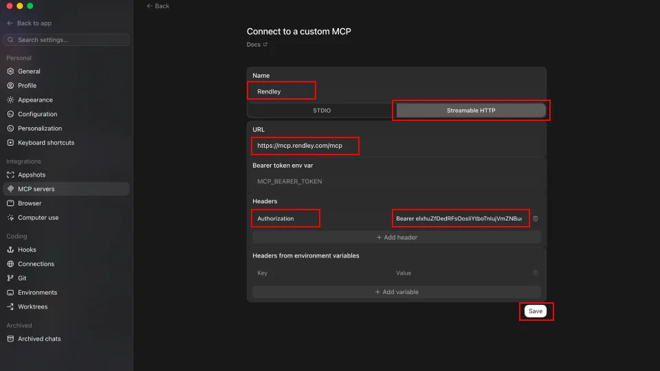The image size is (660, 371).
Task: Select the STDIO transport option
Action: (322, 110)
